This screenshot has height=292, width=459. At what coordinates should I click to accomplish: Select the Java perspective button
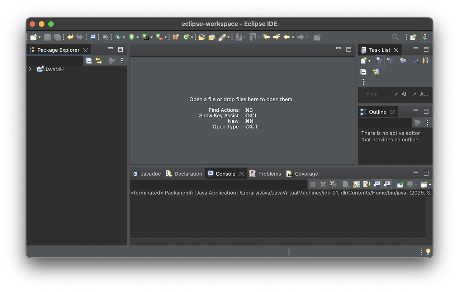tap(426, 37)
